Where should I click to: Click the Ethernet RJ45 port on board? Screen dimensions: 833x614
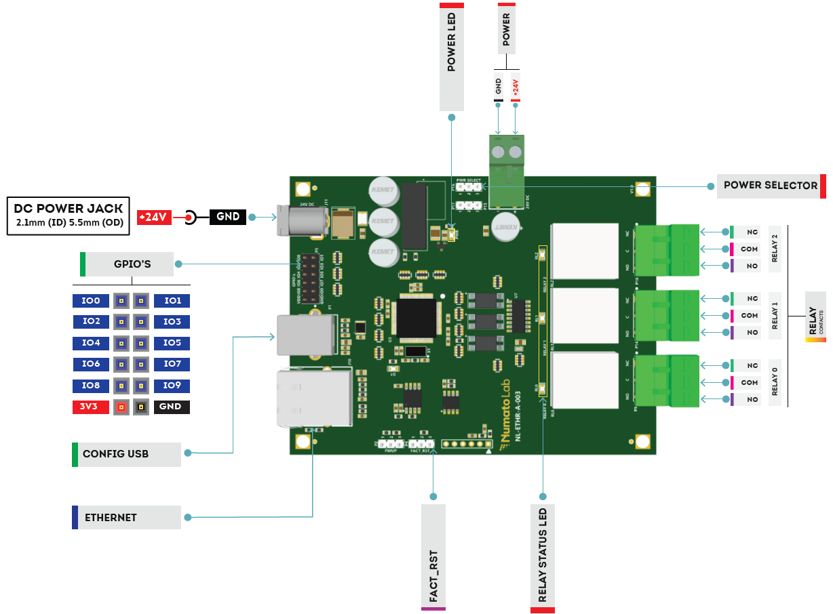[x=315, y=398]
